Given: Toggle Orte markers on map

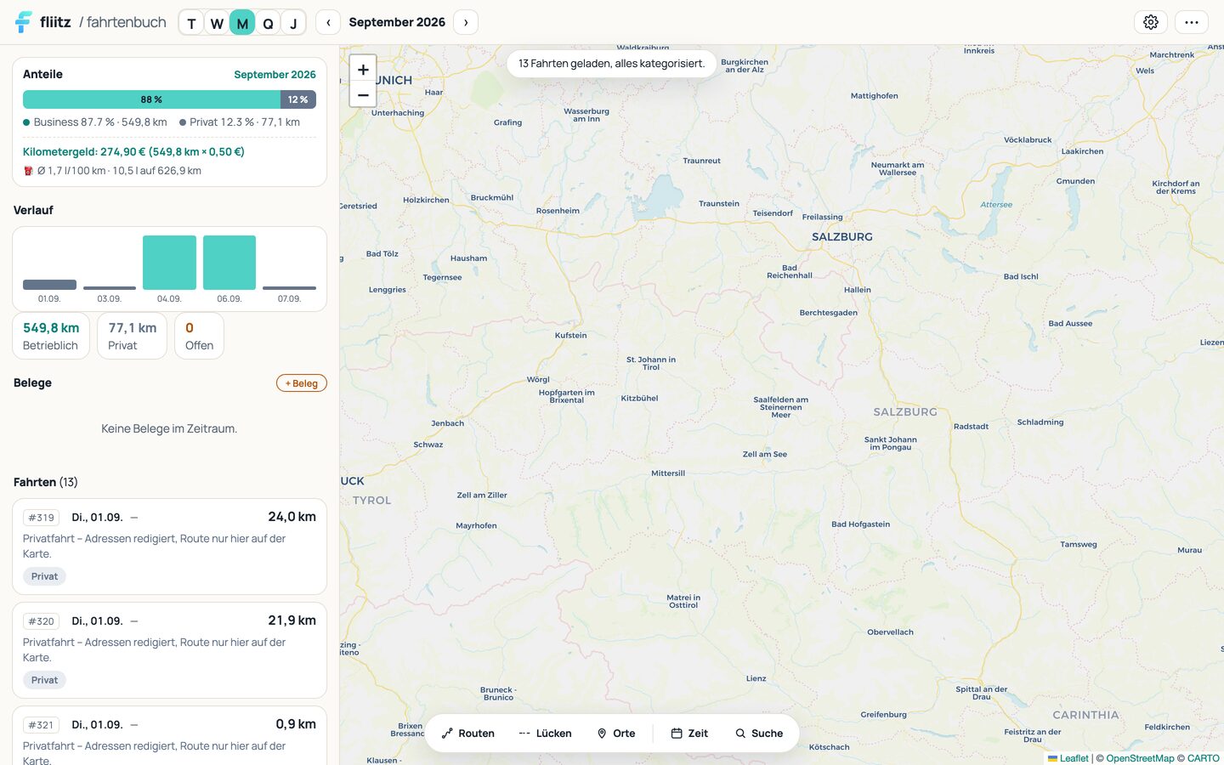Looking at the screenshot, I should 616,734.
